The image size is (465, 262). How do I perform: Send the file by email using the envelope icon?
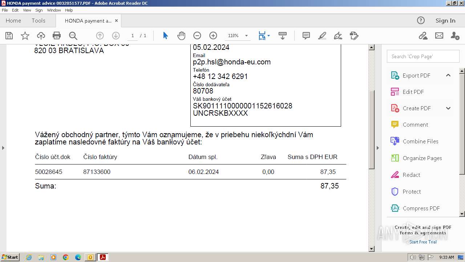click(x=439, y=36)
